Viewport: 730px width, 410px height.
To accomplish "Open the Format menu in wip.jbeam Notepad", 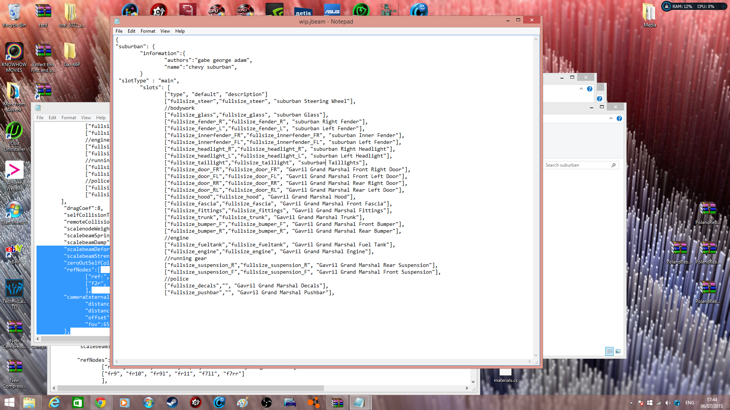I will (x=148, y=31).
